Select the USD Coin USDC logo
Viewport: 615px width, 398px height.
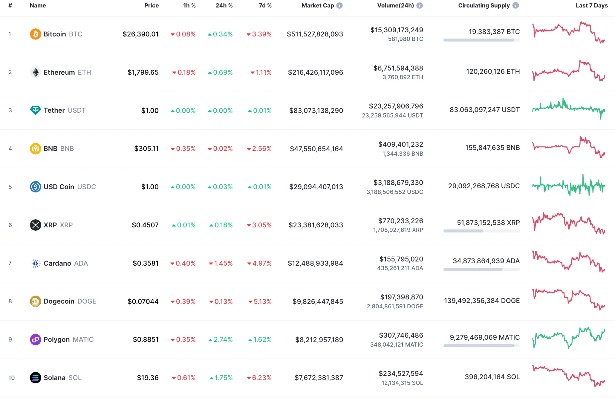36,186
